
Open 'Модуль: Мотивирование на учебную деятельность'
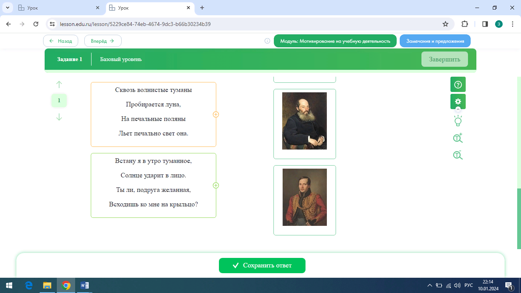pyautogui.click(x=335, y=41)
